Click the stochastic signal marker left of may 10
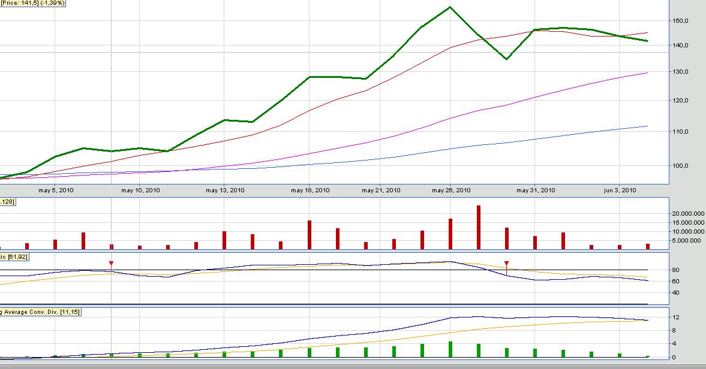706x369 pixels. [111, 264]
